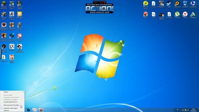Open the Recycle Bin
The height and width of the screenshot is (112, 199).
coord(185,4)
